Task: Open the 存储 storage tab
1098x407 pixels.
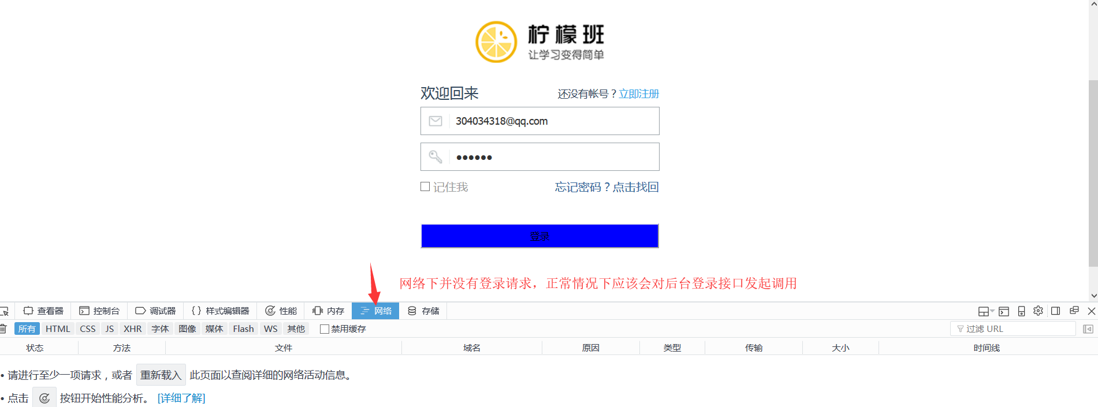Action: (423, 311)
